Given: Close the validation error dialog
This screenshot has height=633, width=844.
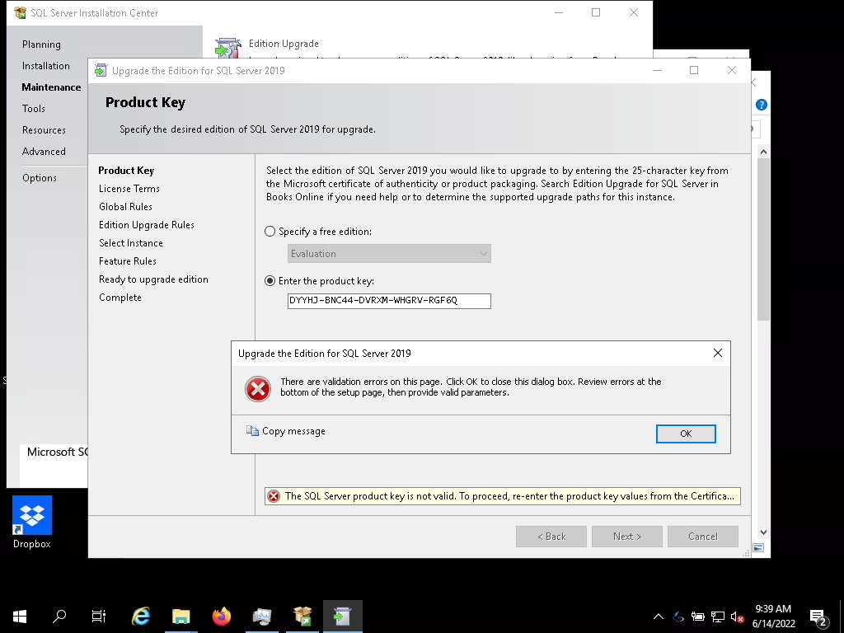Looking at the screenshot, I should coord(717,353).
